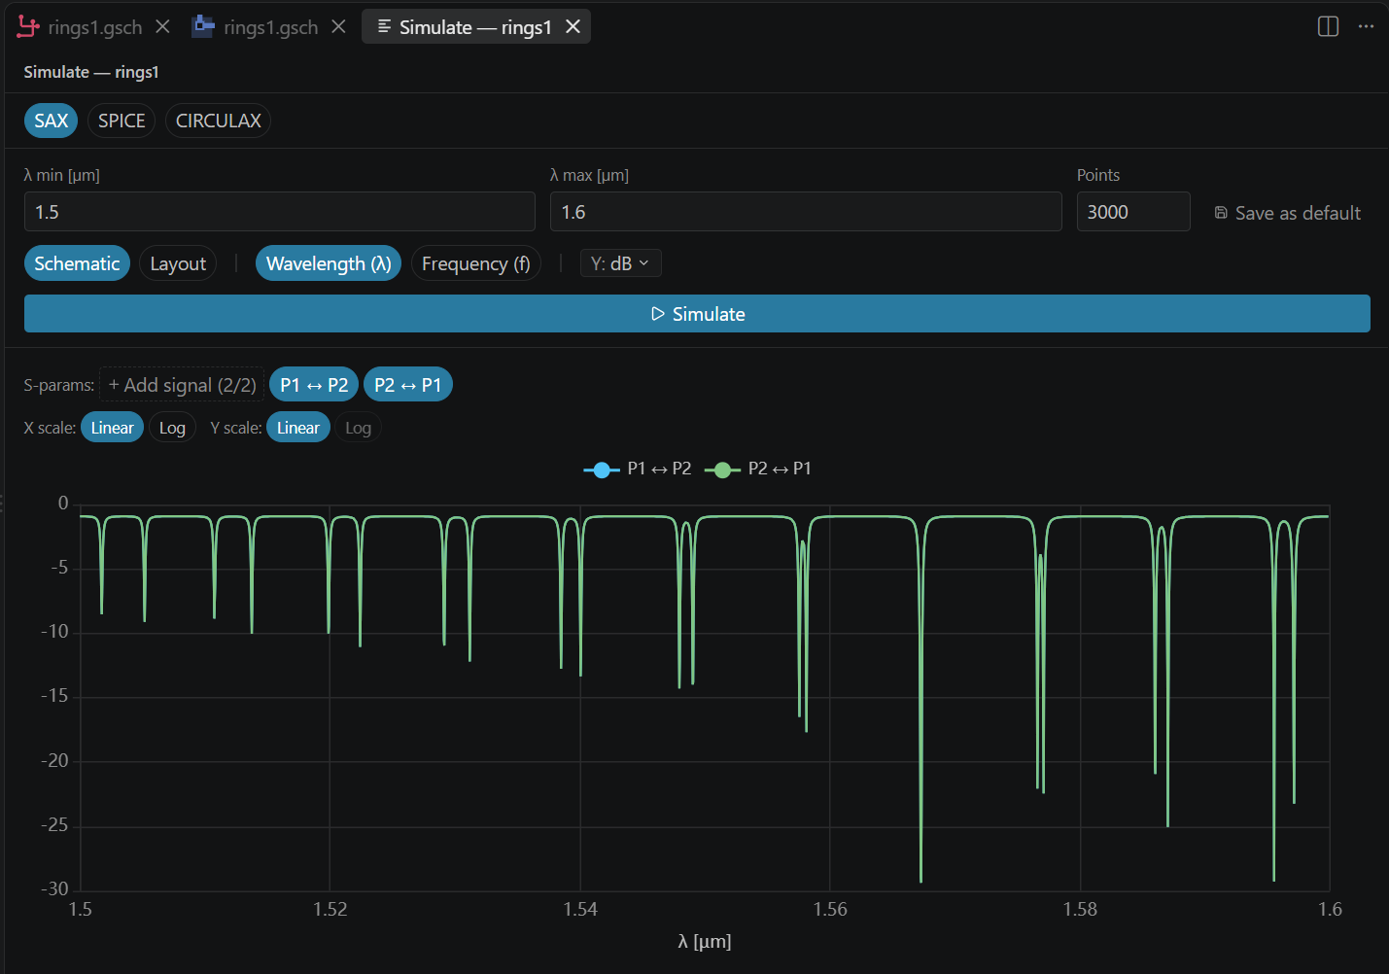1389x974 pixels.
Task: Select the CIRCULAX simulator
Action: coord(218,121)
